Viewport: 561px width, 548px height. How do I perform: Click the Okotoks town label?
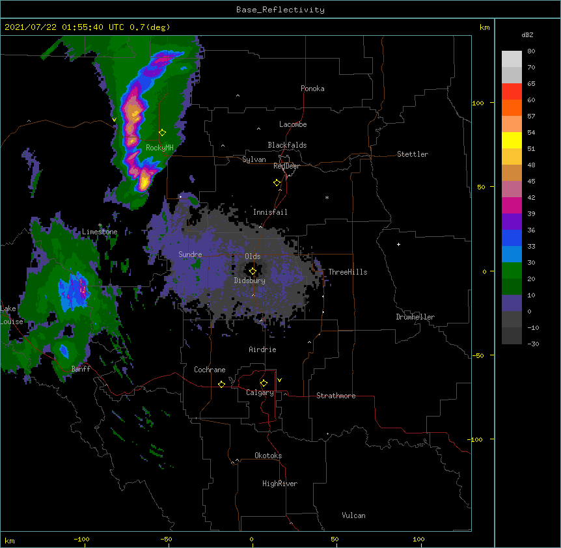pos(268,456)
